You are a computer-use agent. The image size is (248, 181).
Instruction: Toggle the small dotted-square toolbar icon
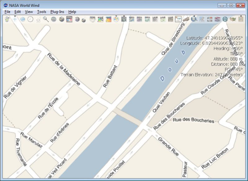click(x=38, y=20)
